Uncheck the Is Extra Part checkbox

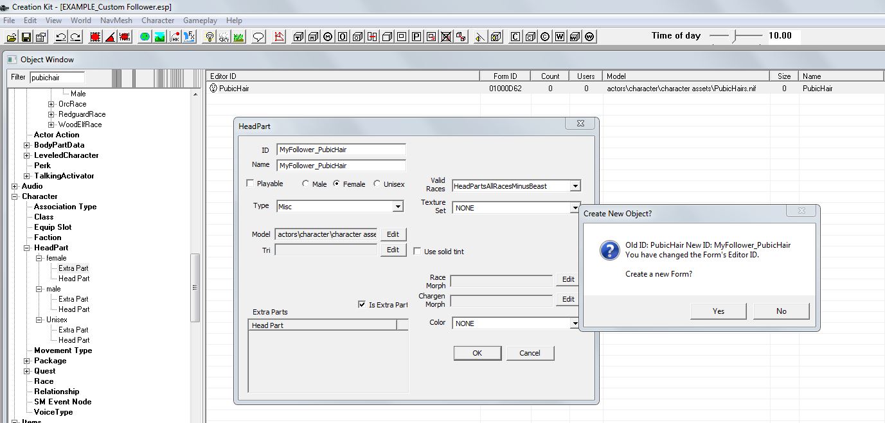[x=362, y=304]
